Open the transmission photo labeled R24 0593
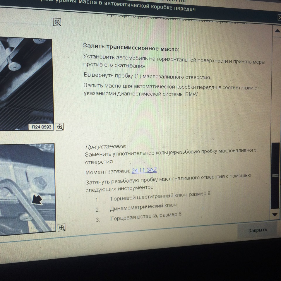The height and width of the screenshot is (281, 281). pos(27,84)
